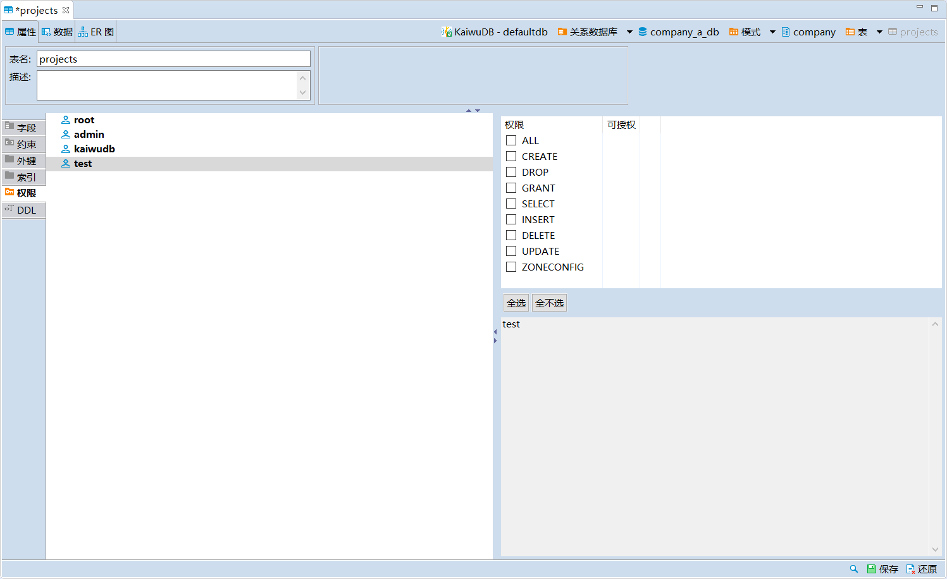Select the test user icon in list
Image resolution: width=947 pixels, height=579 pixels.
pos(66,164)
